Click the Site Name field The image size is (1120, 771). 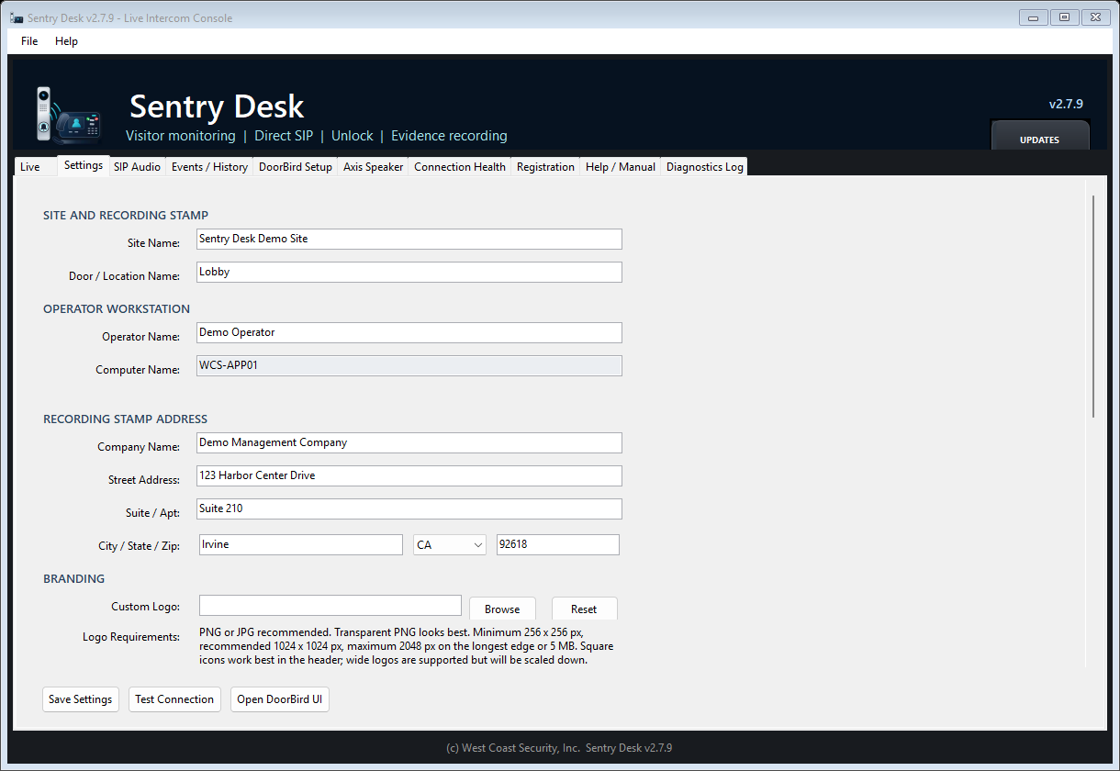coord(409,239)
